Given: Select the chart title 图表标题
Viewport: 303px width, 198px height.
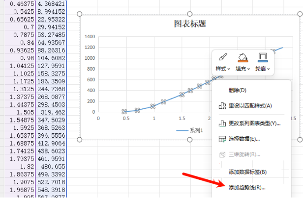Looking at the screenshot, I should [x=189, y=24].
